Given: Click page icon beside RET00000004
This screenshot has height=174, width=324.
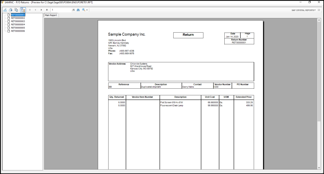Looking at the screenshot, I should [9, 24].
